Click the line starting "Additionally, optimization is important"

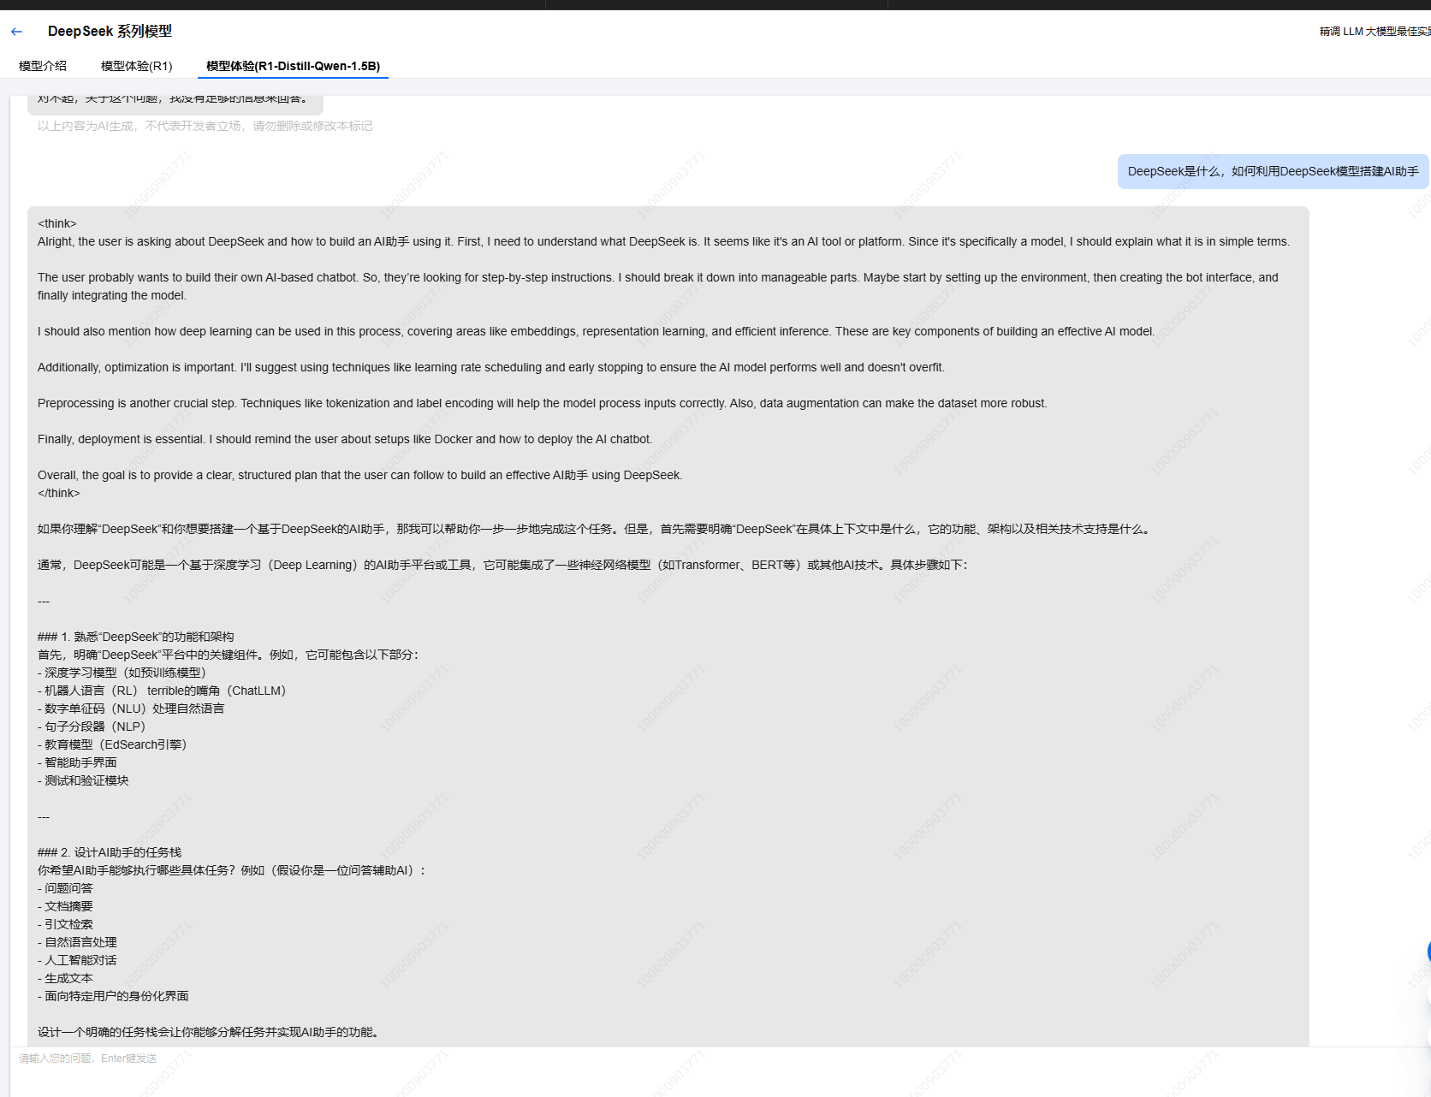491,367
